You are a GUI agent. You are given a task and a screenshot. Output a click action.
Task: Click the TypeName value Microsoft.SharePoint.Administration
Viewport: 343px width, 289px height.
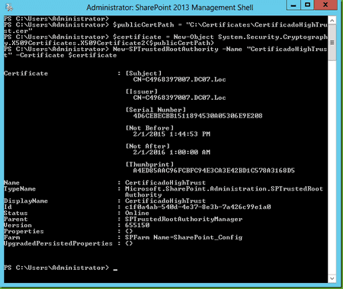tap(224, 191)
